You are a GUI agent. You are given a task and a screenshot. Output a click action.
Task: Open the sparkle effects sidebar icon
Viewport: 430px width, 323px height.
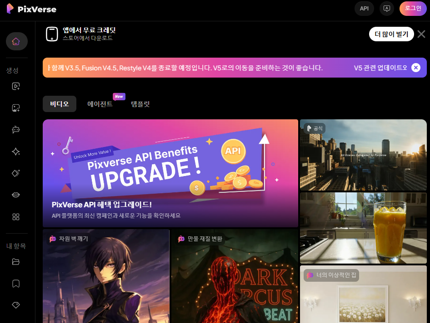click(x=16, y=152)
